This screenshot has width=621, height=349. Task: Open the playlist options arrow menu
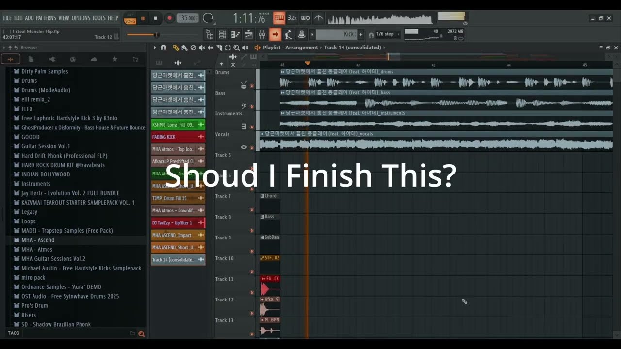click(x=155, y=48)
